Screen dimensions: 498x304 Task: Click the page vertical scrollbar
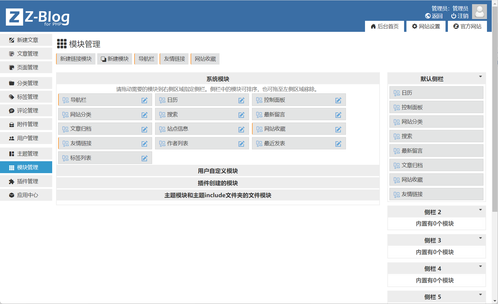coord(495,119)
